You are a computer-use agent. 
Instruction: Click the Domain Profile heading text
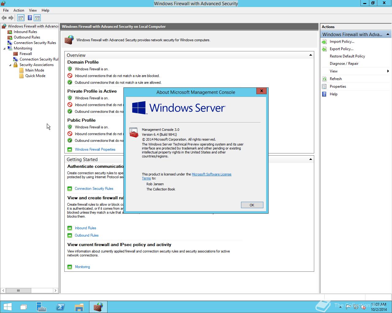[x=83, y=62]
